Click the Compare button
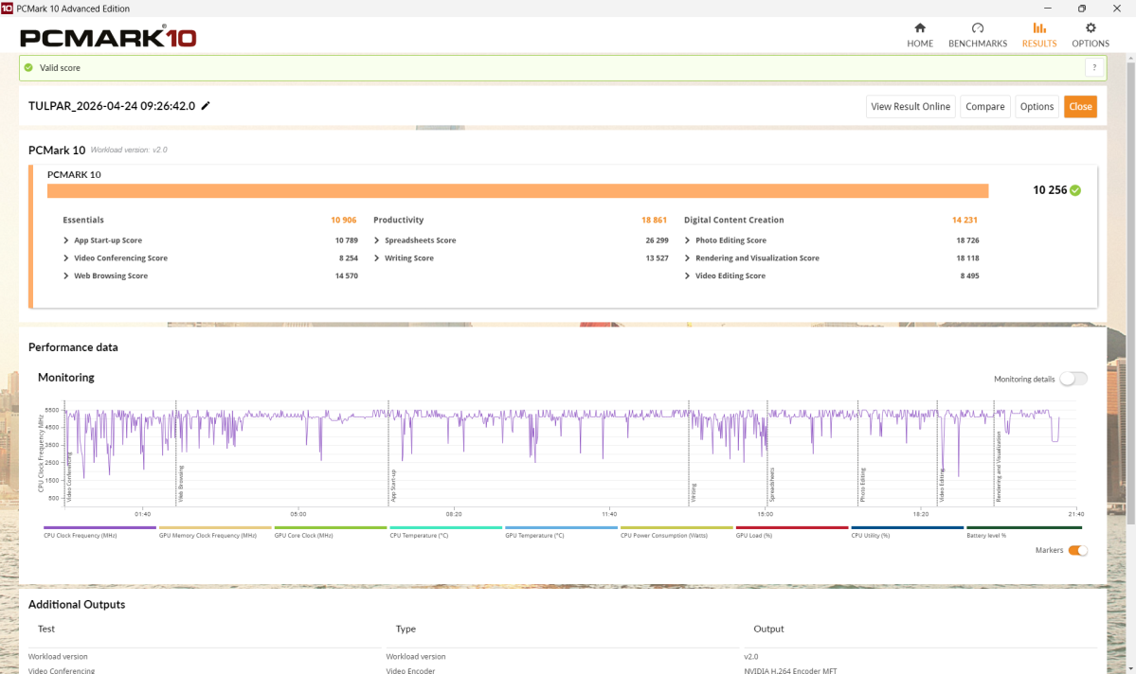 (x=984, y=106)
